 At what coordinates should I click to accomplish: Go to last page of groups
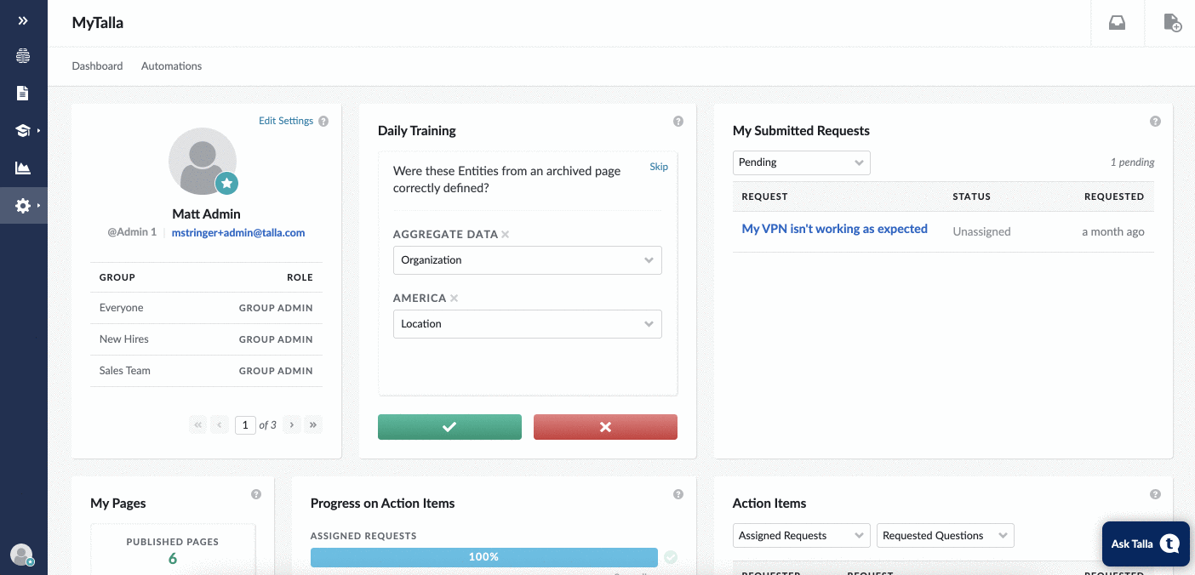tap(314, 424)
